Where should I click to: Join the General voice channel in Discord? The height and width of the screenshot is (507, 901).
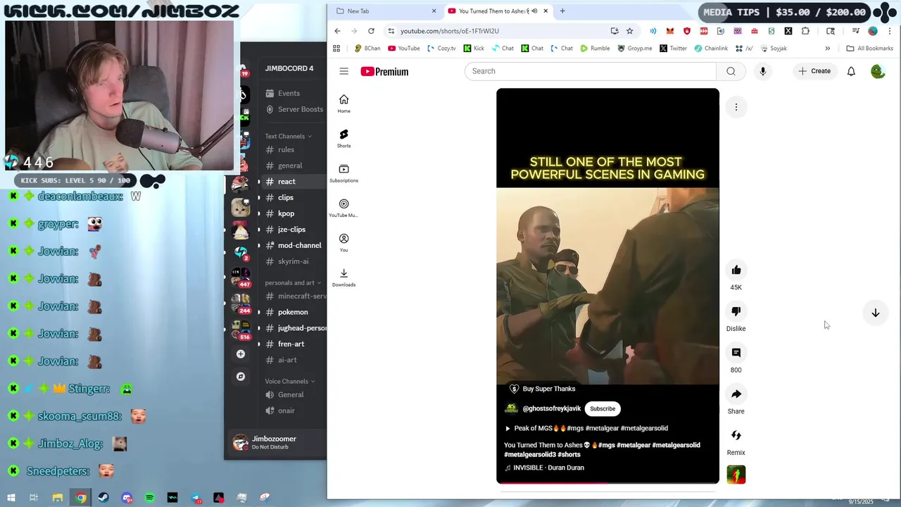click(291, 395)
